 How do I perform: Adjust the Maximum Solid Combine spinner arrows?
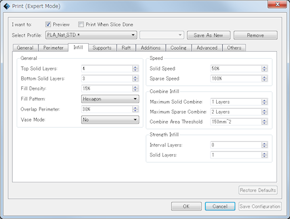264,102
